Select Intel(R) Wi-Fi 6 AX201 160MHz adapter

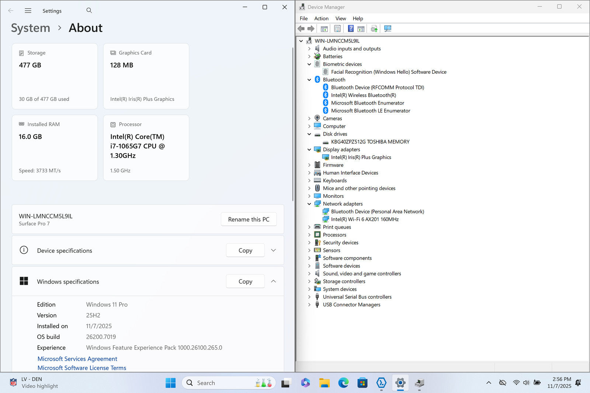coord(365,220)
